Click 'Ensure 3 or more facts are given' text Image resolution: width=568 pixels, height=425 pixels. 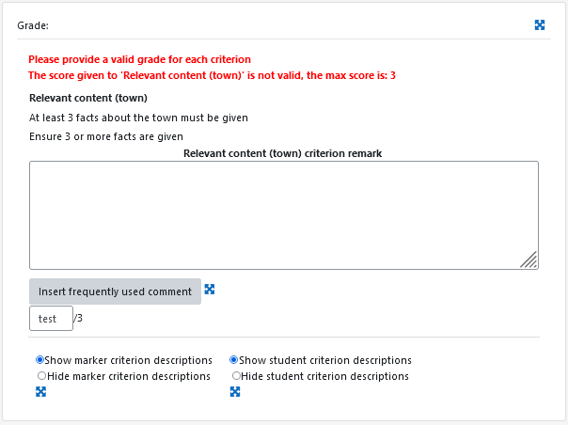pos(106,136)
